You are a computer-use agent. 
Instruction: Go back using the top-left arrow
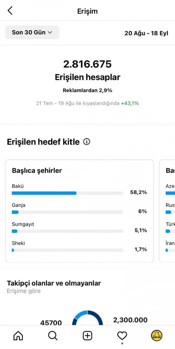tap(10, 11)
